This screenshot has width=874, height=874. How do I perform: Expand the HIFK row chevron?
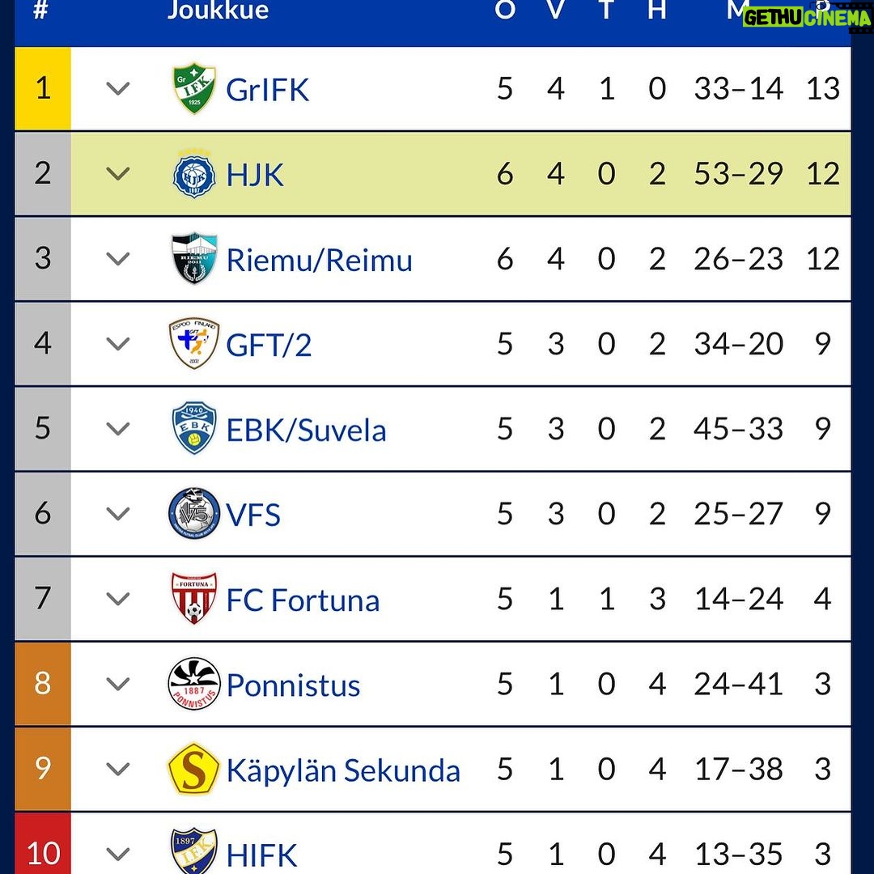[117, 854]
